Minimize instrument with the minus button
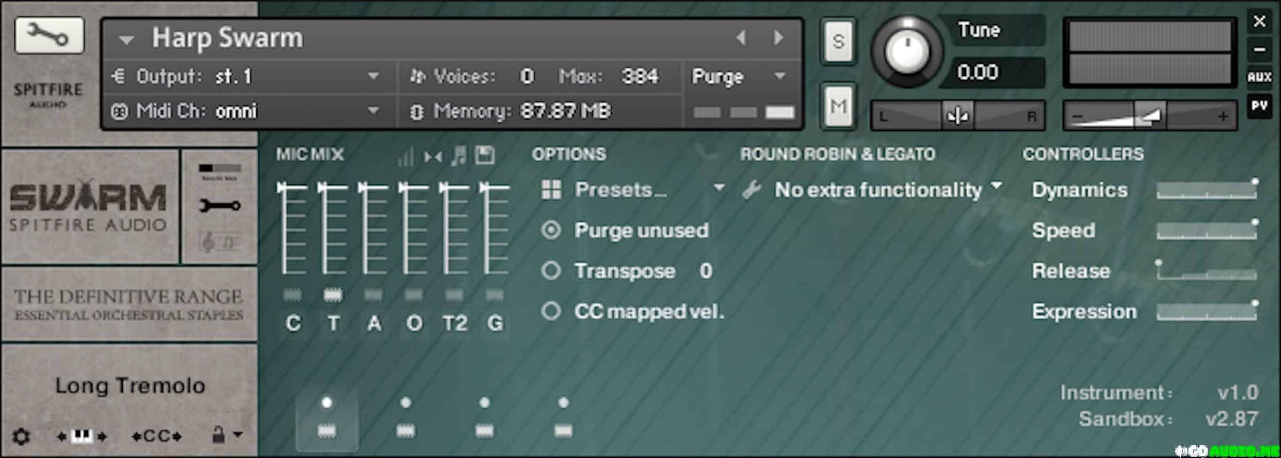 1259,50
